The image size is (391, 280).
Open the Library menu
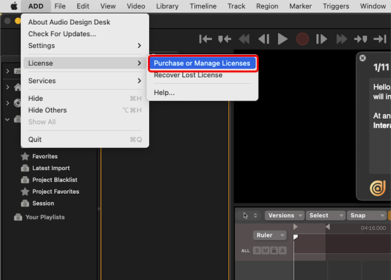tap(167, 6)
